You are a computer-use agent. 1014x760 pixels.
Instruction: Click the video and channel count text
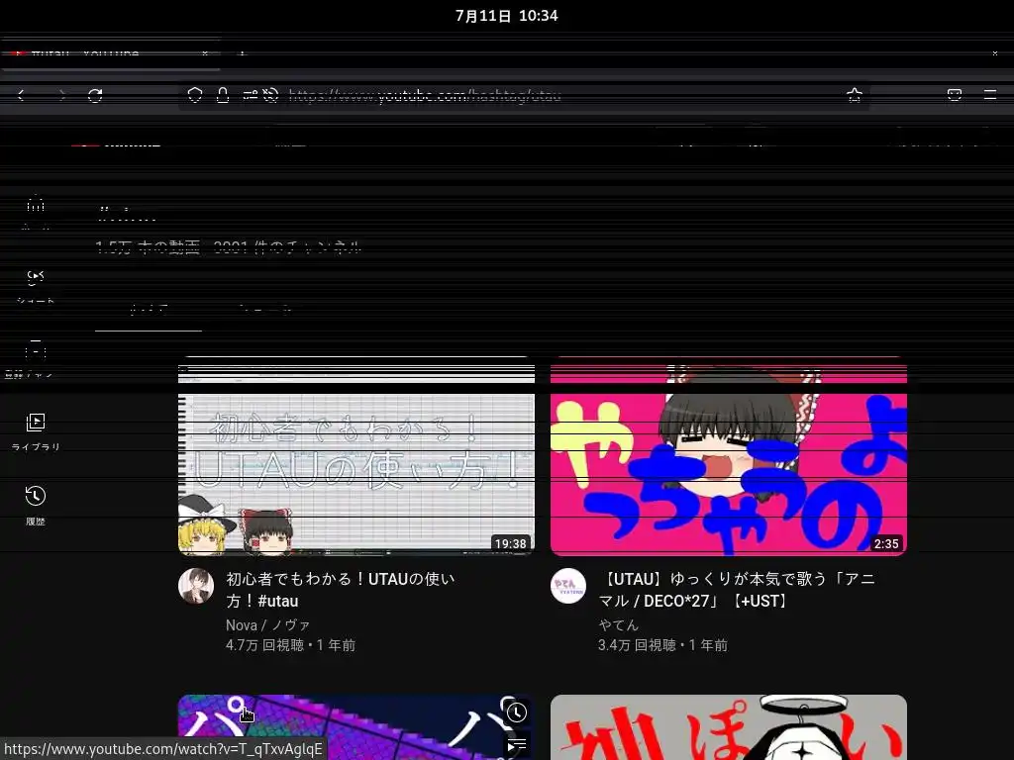(229, 247)
